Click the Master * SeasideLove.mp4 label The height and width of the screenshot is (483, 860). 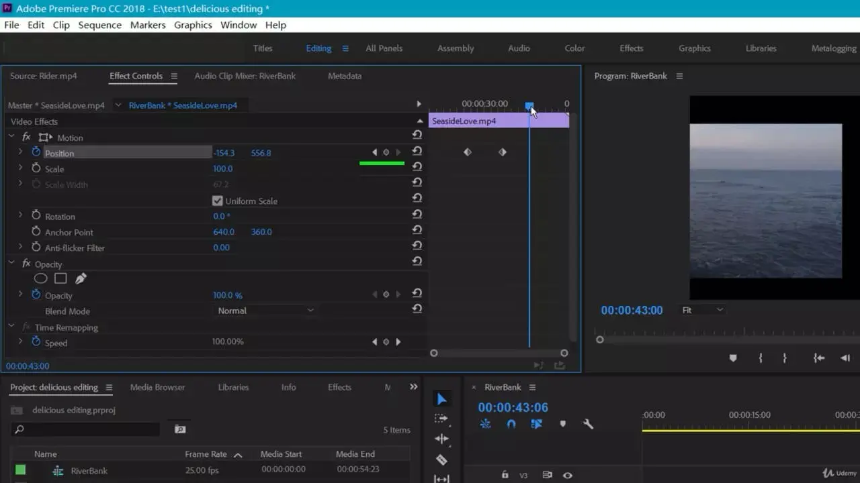[x=56, y=105]
